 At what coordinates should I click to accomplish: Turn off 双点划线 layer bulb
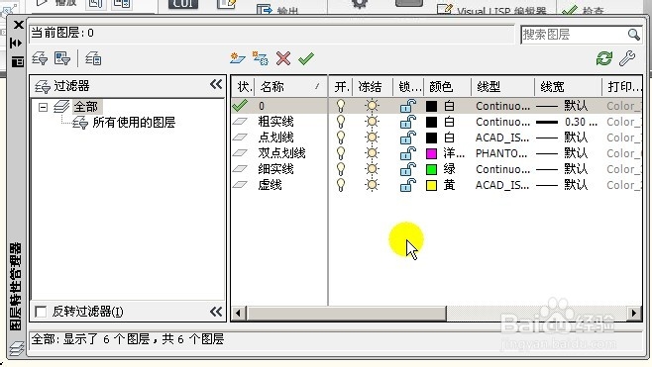[341, 153]
